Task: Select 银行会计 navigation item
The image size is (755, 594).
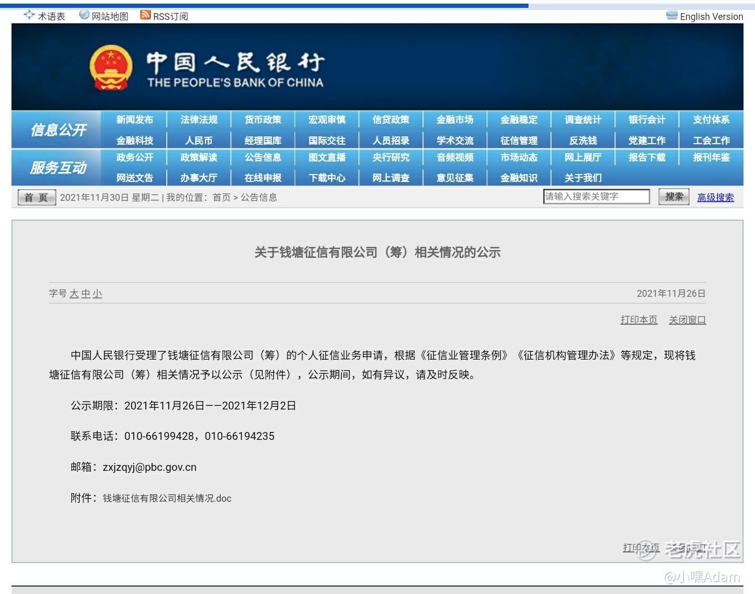Action: tap(647, 120)
